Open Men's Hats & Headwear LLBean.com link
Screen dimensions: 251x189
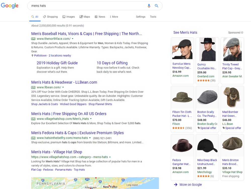point(64,82)
